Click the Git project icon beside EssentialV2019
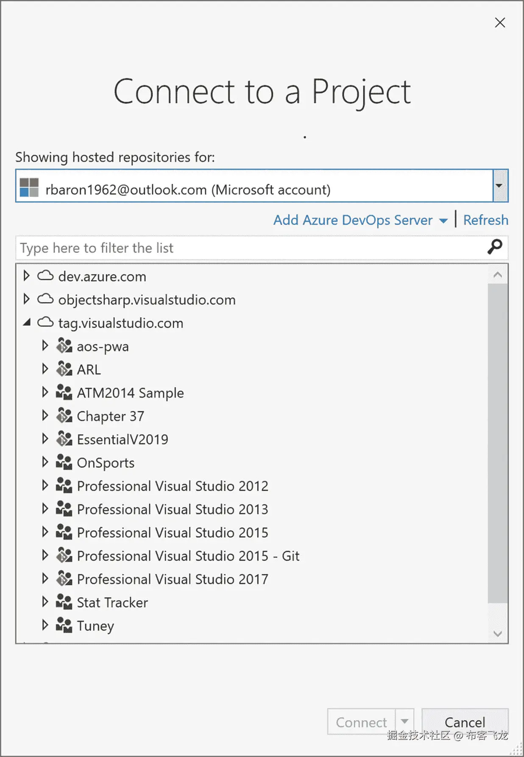The width and height of the screenshot is (524, 757). point(64,439)
